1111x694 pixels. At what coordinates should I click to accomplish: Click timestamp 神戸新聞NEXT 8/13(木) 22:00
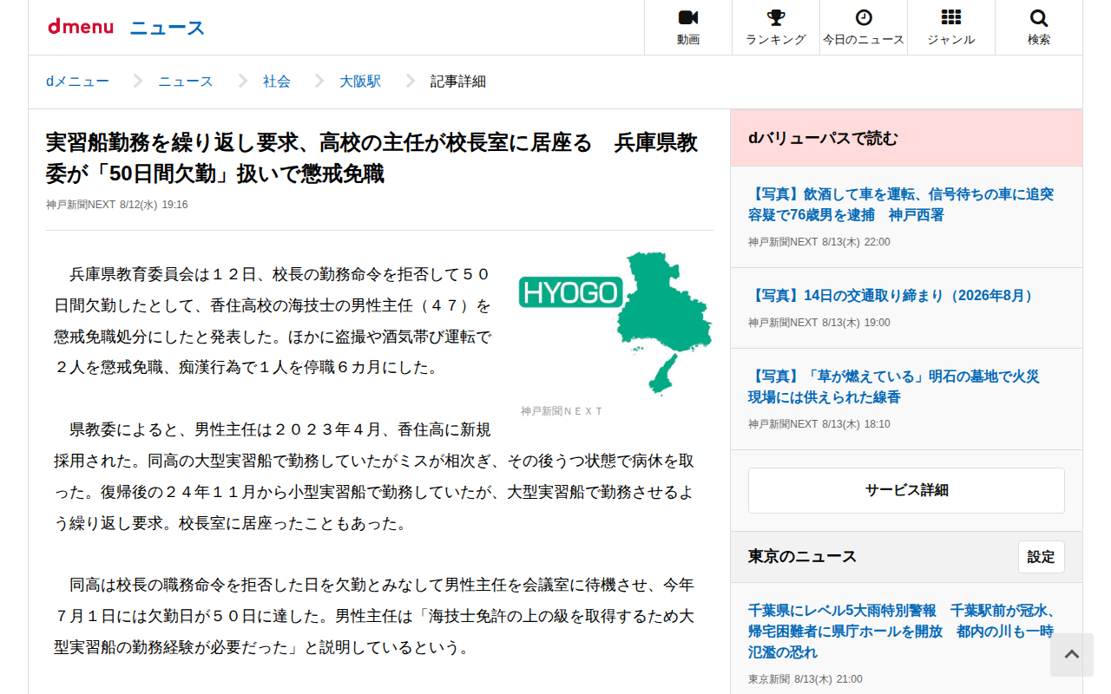(819, 242)
